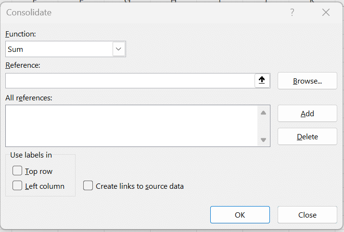Click Browse... to pick a file
Viewport: 344px width, 232px height.
307,81
